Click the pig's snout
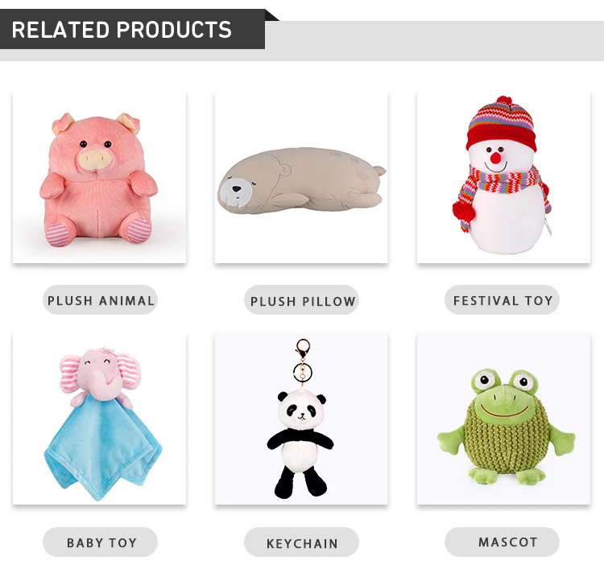The height and width of the screenshot is (581, 604). [x=93, y=159]
